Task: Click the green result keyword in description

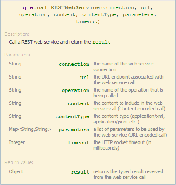Action: [x=102, y=42]
